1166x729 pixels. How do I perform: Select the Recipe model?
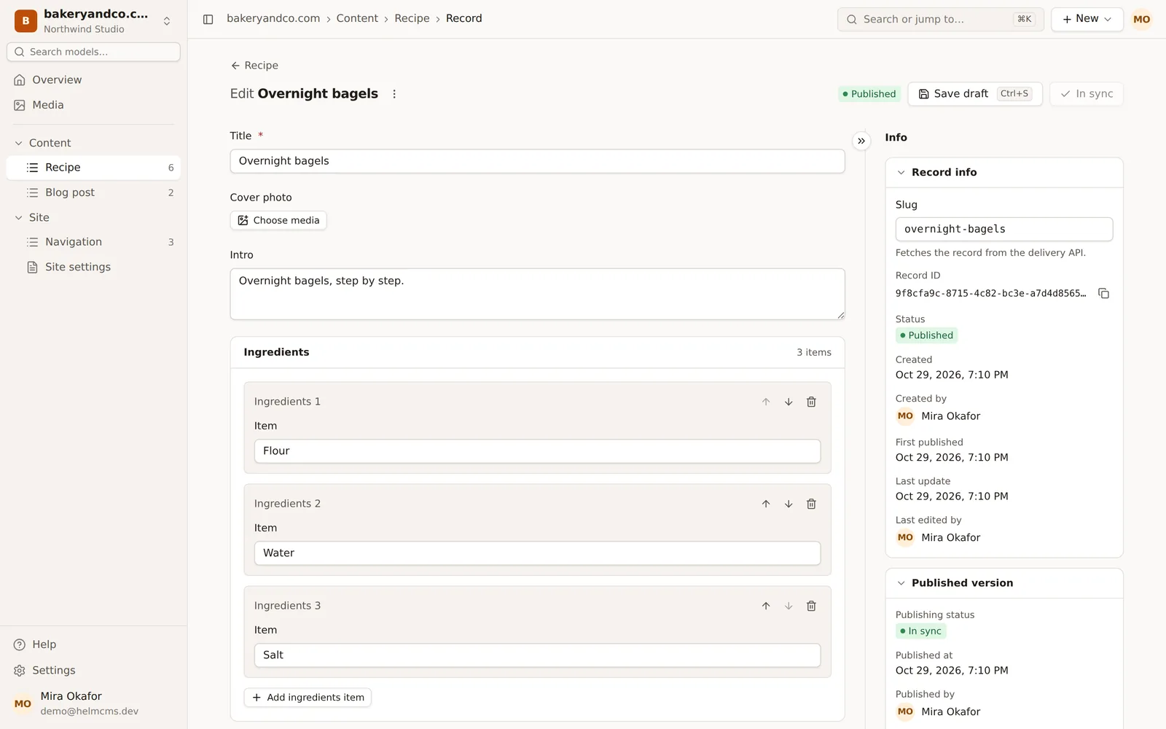(93, 168)
